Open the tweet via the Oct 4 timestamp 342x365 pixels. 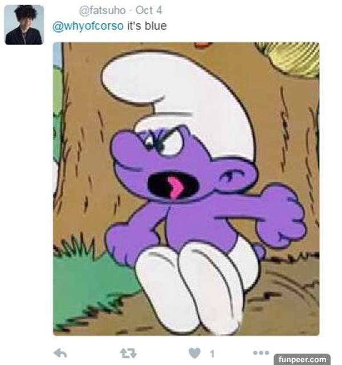point(148,10)
